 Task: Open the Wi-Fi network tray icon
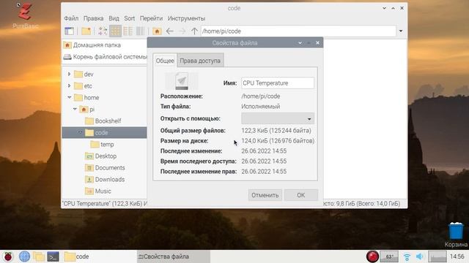point(407,256)
